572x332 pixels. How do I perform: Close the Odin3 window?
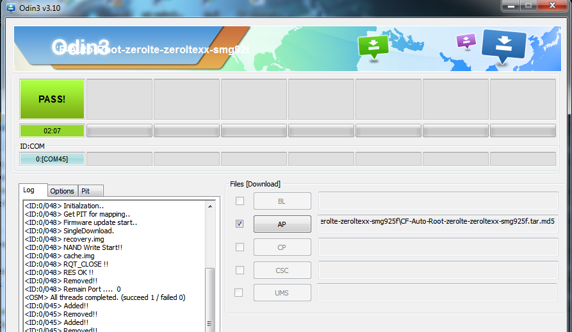(552, 6)
